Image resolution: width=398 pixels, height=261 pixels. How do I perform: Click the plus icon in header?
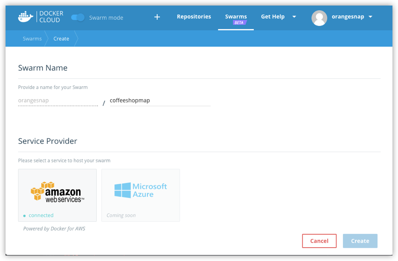click(157, 17)
